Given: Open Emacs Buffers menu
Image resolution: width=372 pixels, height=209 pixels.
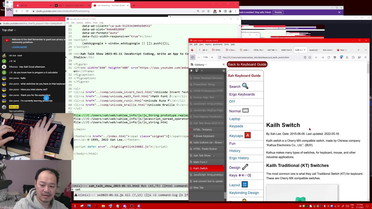Looking at the screenshot, I should point(88,23).
